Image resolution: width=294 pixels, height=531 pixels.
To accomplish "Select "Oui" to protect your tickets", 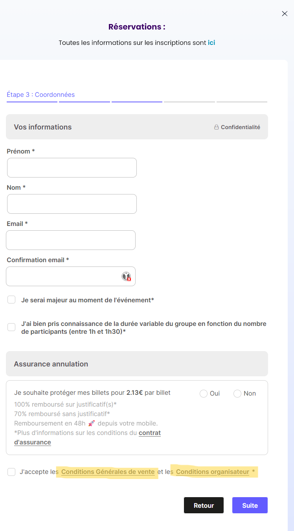I will coord(204,393).
